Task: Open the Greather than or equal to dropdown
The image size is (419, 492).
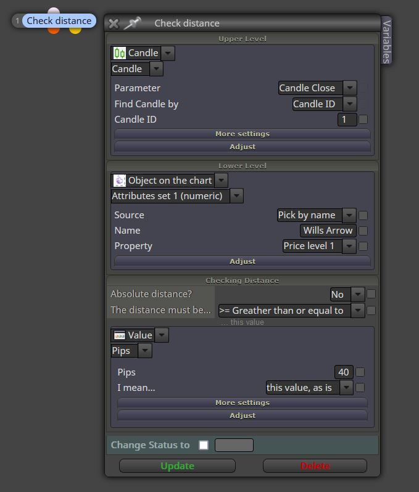Action: click(358, 311)
